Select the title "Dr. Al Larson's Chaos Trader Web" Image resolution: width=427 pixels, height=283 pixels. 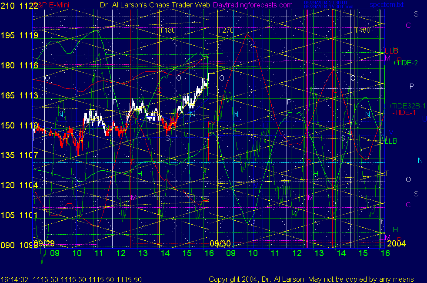tap(155, 5)
